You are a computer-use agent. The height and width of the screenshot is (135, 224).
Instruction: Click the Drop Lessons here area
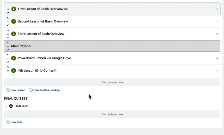pos(112,82)
